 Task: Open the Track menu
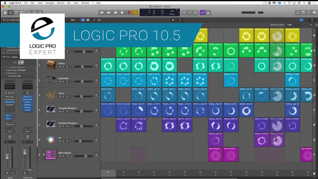(x=40, y=3)
